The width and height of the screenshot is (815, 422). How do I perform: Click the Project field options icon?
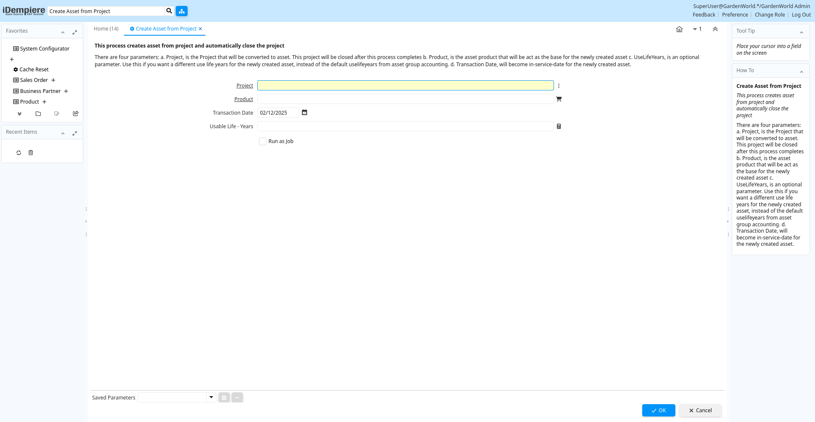tap(559, 86)
